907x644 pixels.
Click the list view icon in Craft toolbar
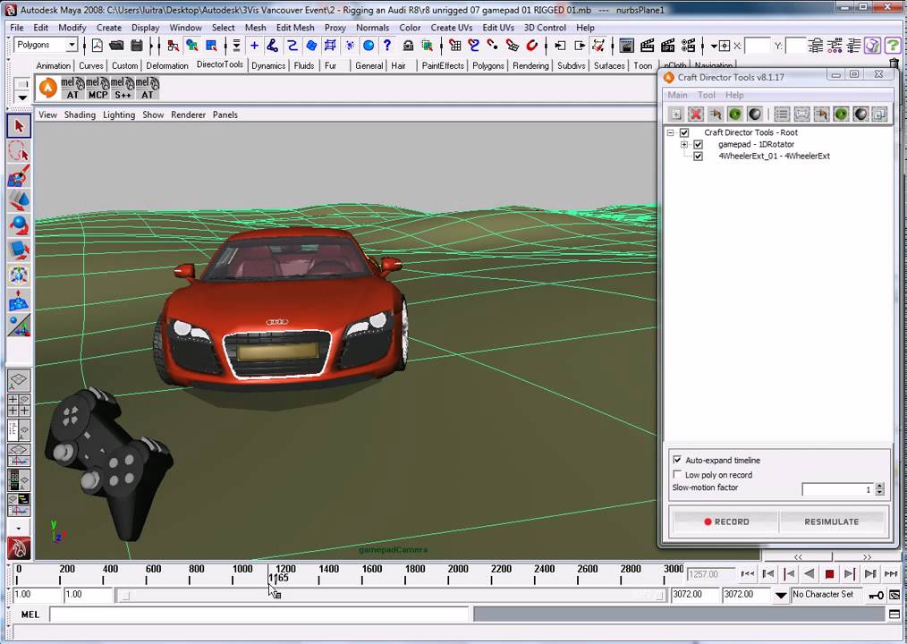(x=782, y=114)
